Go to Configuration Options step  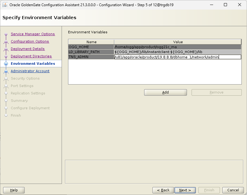[x=30, y=41]
